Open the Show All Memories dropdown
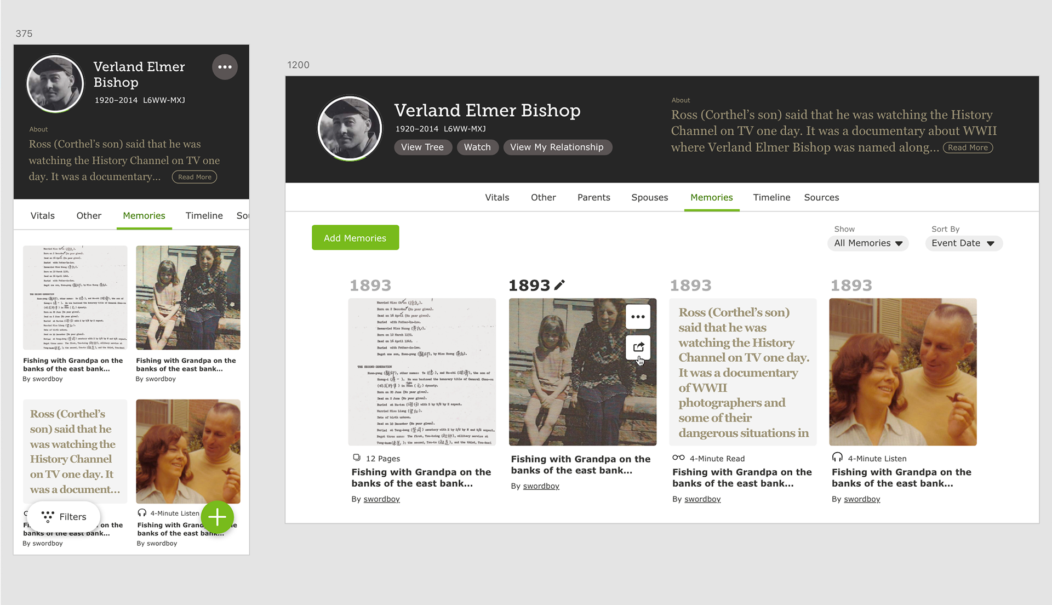This screenshot has height=605, width=1052. click(x=866, y=243)
